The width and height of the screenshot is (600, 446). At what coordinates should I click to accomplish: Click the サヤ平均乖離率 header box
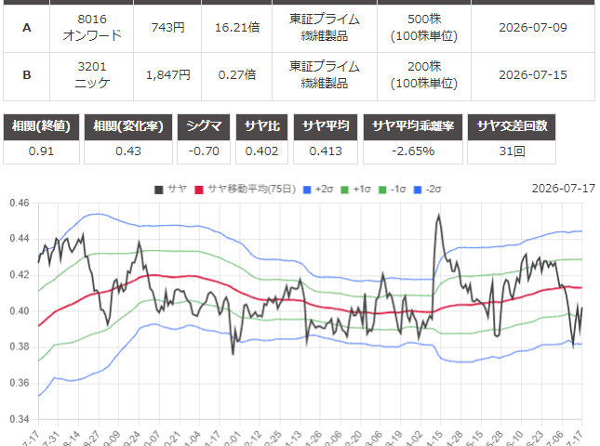coord(413,126)
